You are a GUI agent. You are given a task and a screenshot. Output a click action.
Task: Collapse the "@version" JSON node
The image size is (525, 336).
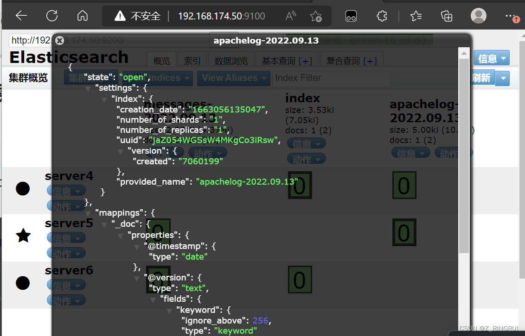137,278
